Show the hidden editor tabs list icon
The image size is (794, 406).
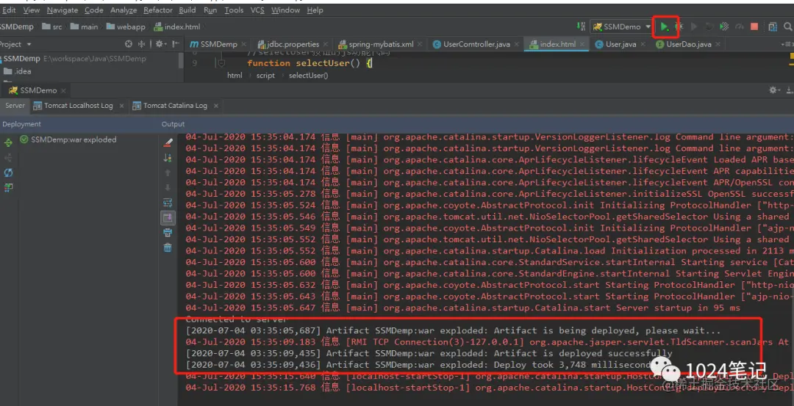(788, 45)
